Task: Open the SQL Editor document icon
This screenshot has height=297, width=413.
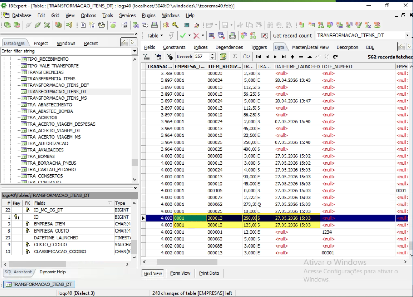Action: [83, 25]
